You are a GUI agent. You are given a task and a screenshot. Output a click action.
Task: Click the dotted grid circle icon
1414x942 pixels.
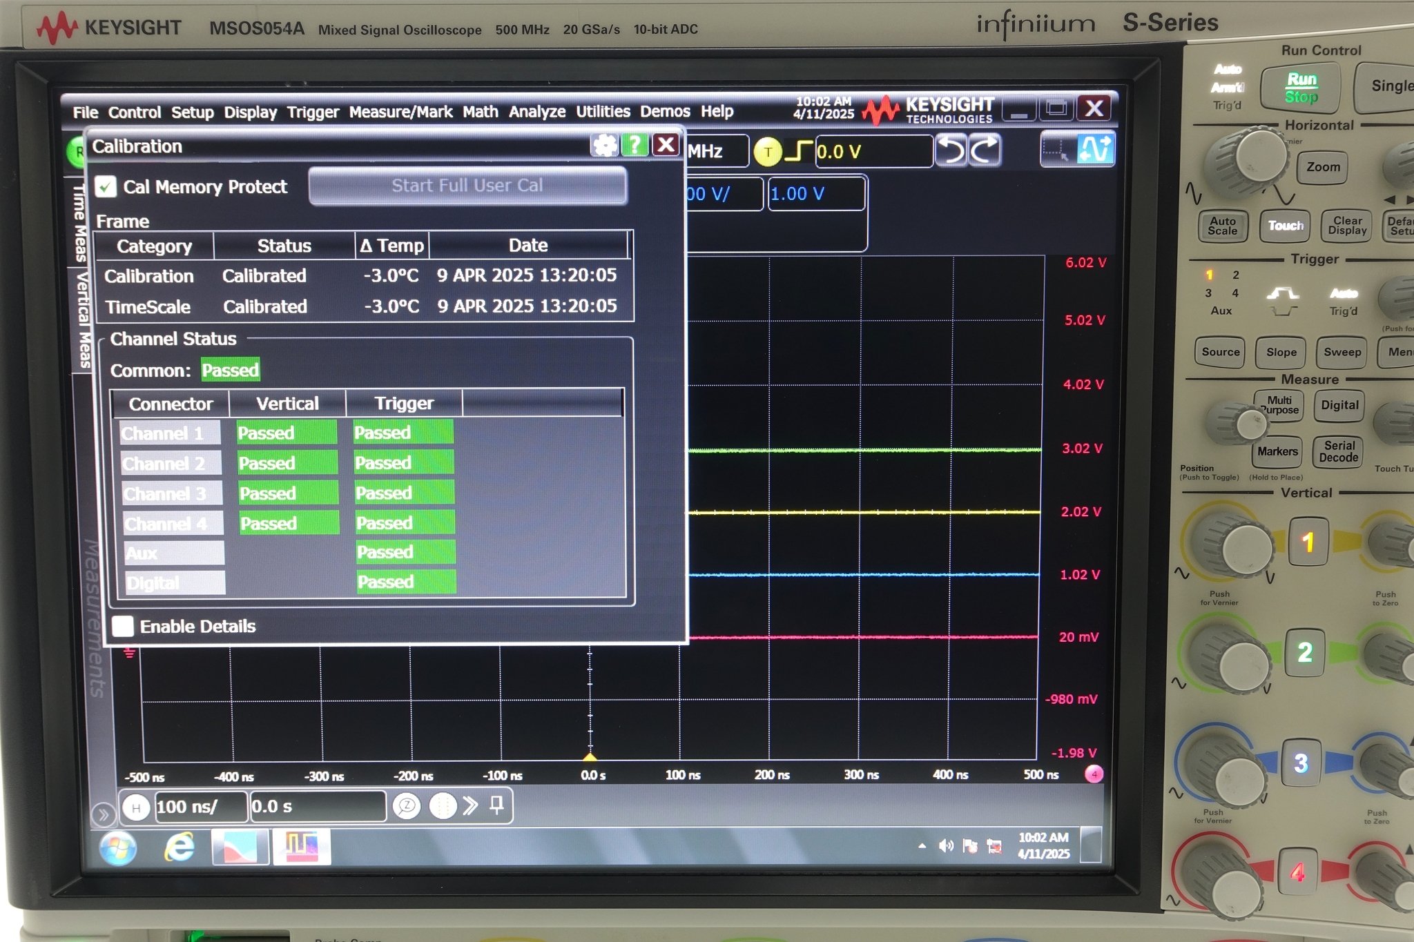tap(443, 806)
